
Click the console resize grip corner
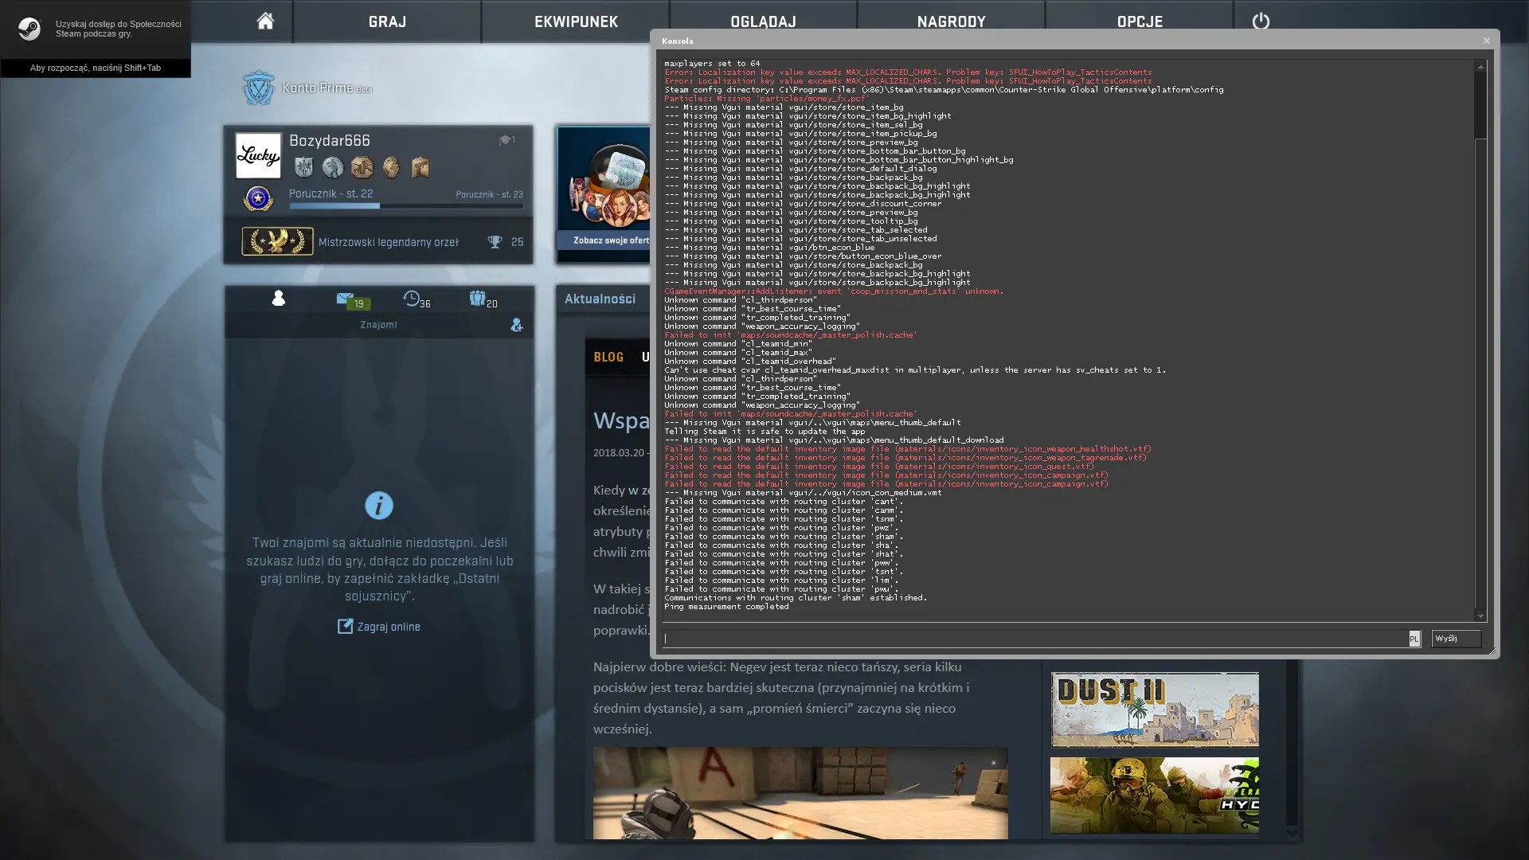(x=1492, y=652)
